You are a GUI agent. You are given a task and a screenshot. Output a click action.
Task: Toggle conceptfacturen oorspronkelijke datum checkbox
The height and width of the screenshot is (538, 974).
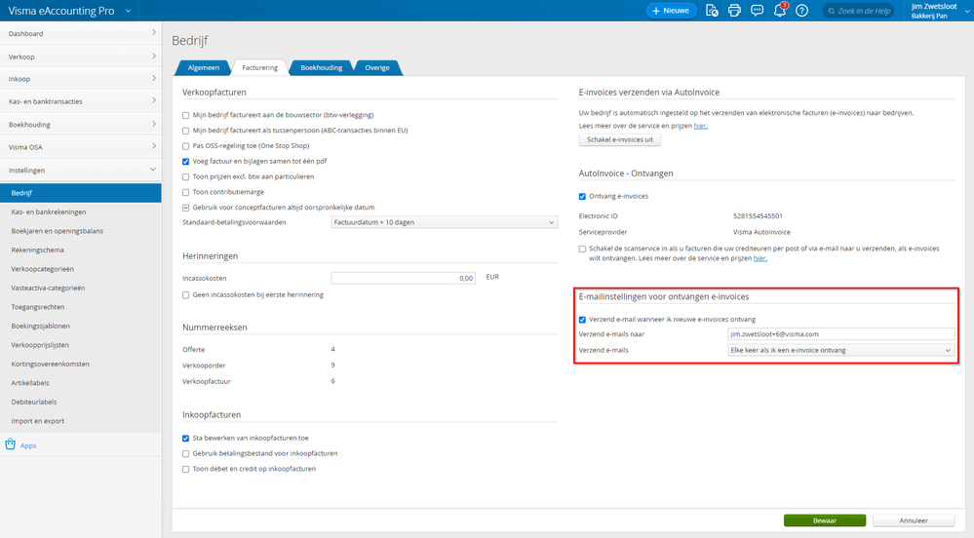[x=185, y=209]
